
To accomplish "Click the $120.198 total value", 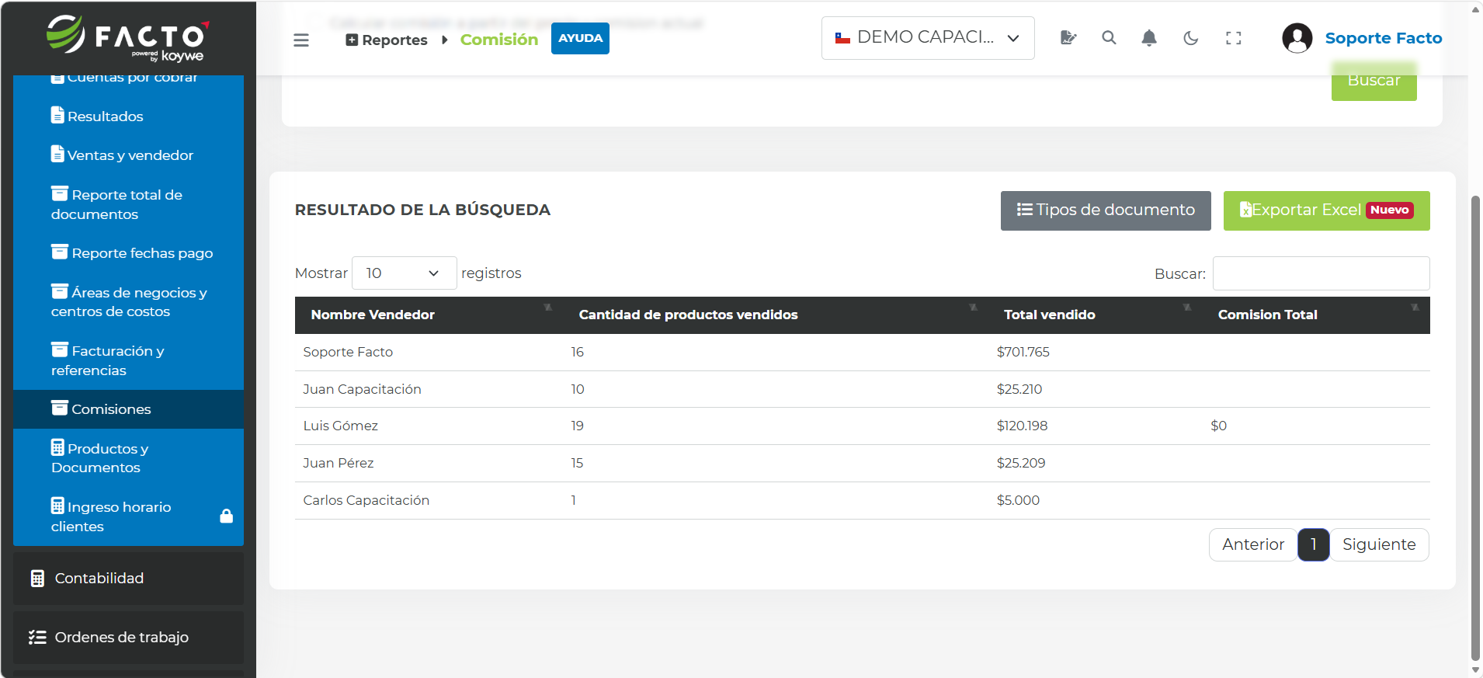I will point(1022,426).
